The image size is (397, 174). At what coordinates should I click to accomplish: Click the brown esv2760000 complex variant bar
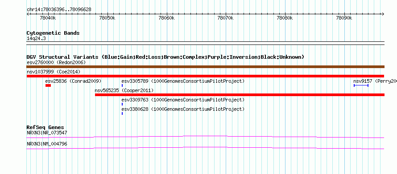(205, 67)
